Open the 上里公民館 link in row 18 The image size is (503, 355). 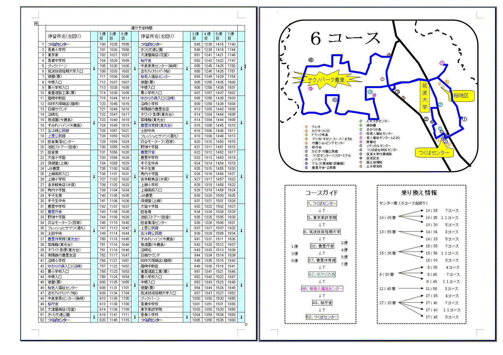coord(57,136)
